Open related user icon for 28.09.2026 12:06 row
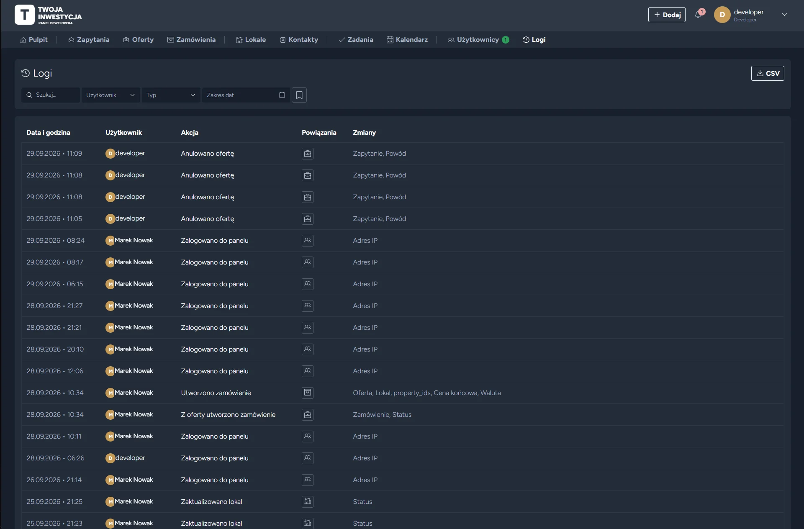Screen dimensions: 804x529 (x=308, y=371)
